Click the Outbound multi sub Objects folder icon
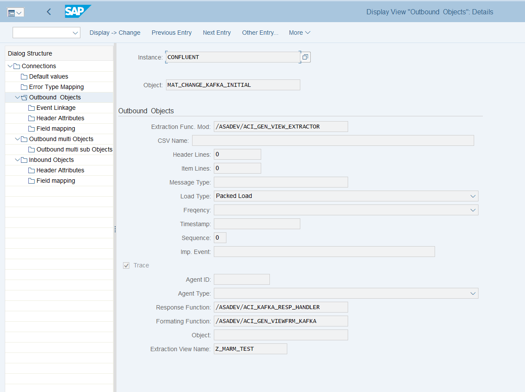The width and height of the screenshot is (525, 392). point(32,149)
